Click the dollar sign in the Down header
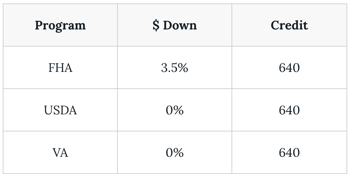 coord(156,25)
